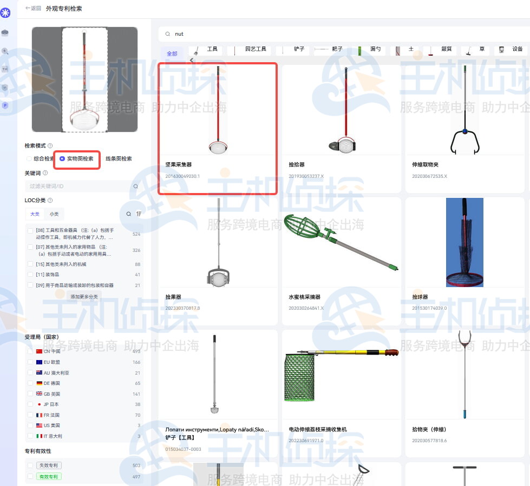Open the 'P' patent module sidebar icon
Screen dimensions: 530x486
tap(5, 105)
